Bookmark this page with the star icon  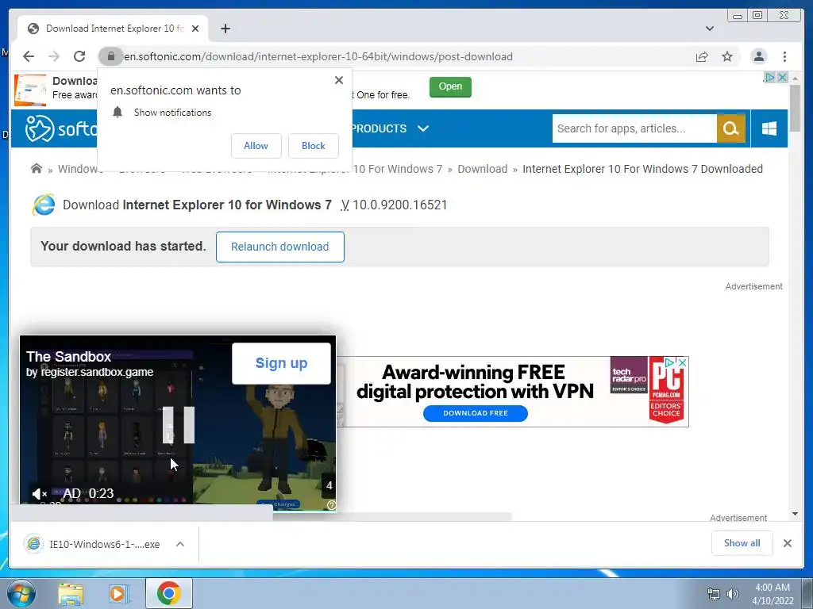point(727,56)
